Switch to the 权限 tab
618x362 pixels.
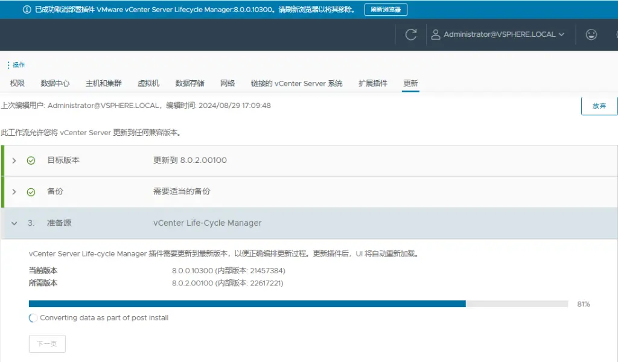pyautogui.click(x=18, y=83)
